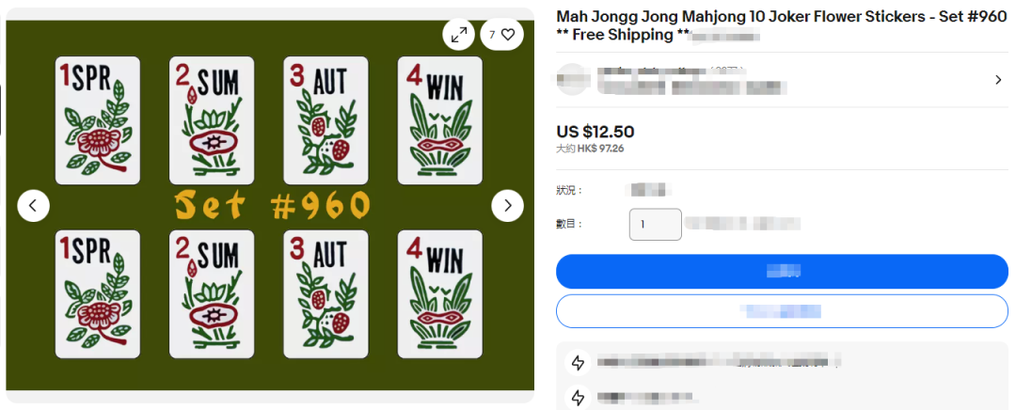Click the bottom 1 SPR tile image
The image size is (1016, 410).
click(x=98, y=294)
